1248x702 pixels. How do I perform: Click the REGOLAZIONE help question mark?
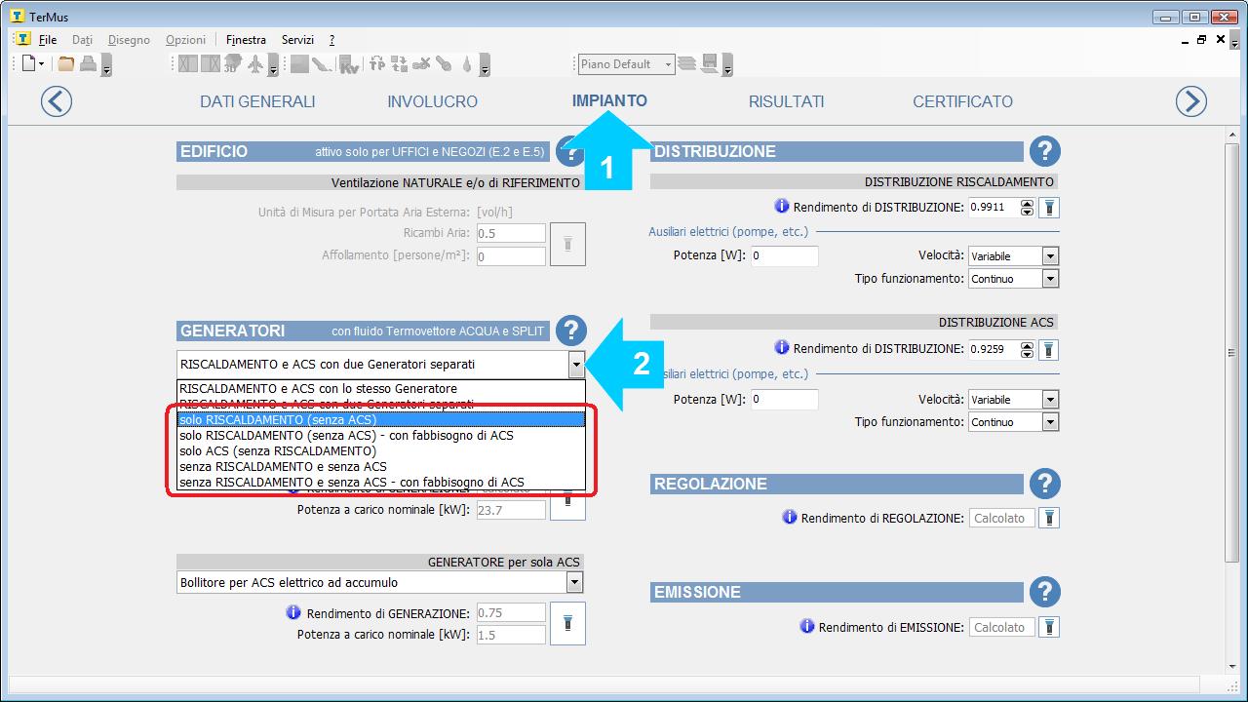click(1044, 484)
